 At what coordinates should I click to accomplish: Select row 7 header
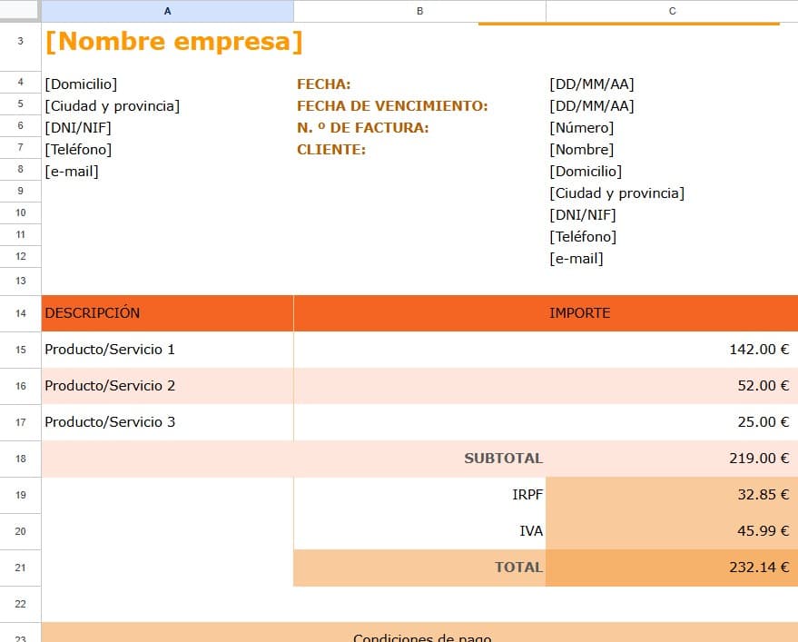click(20, 148)
